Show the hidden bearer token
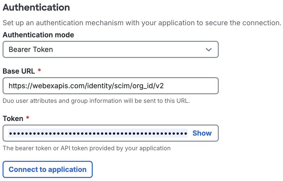Screen dimensions: 283x181 [x=202, y=133]
